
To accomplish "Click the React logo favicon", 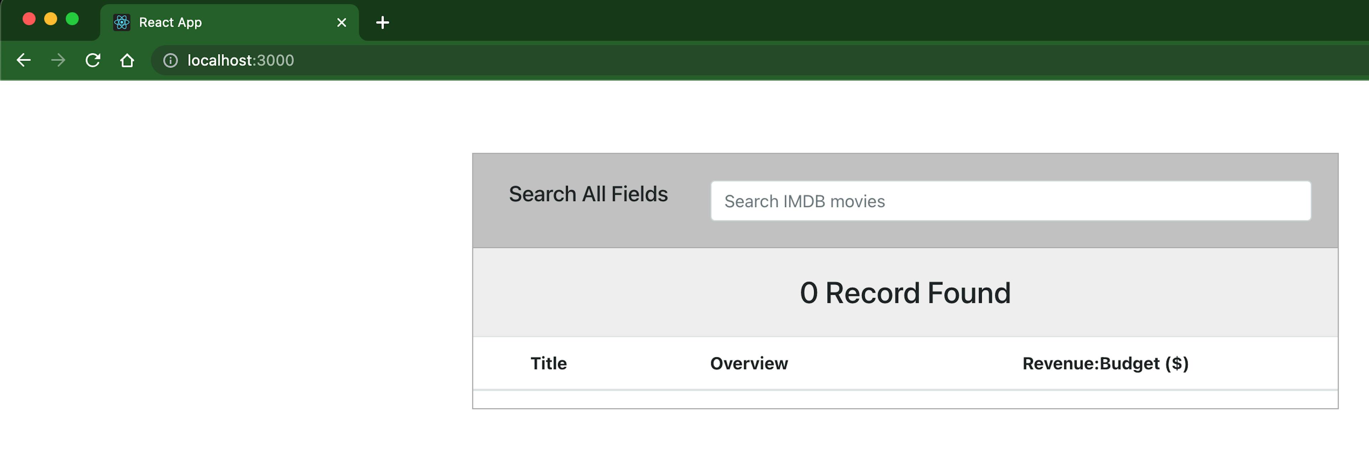I will coord(122,22).
